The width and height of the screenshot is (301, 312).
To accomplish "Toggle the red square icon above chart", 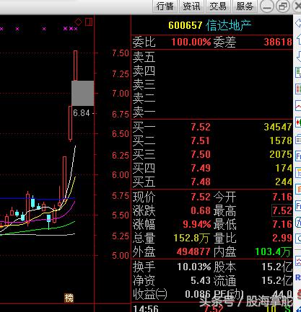I will [89, 22].
